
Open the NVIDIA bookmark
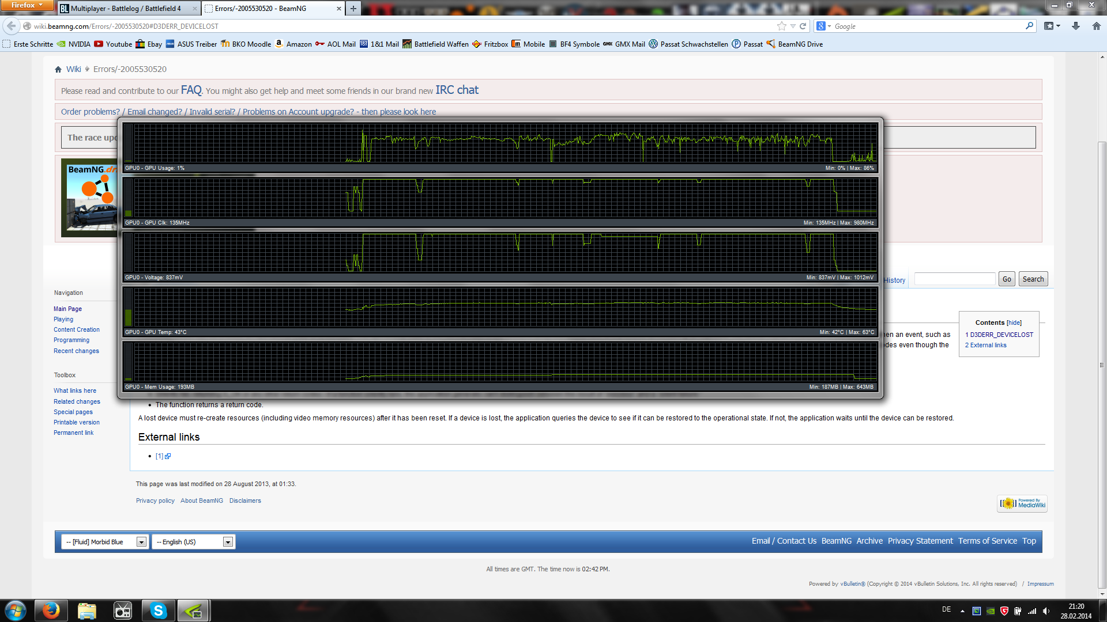(73, 44)
